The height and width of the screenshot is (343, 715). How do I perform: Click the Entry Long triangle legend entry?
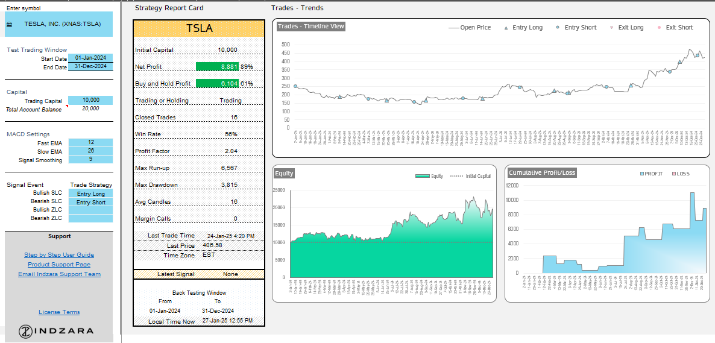click(523, 27)
